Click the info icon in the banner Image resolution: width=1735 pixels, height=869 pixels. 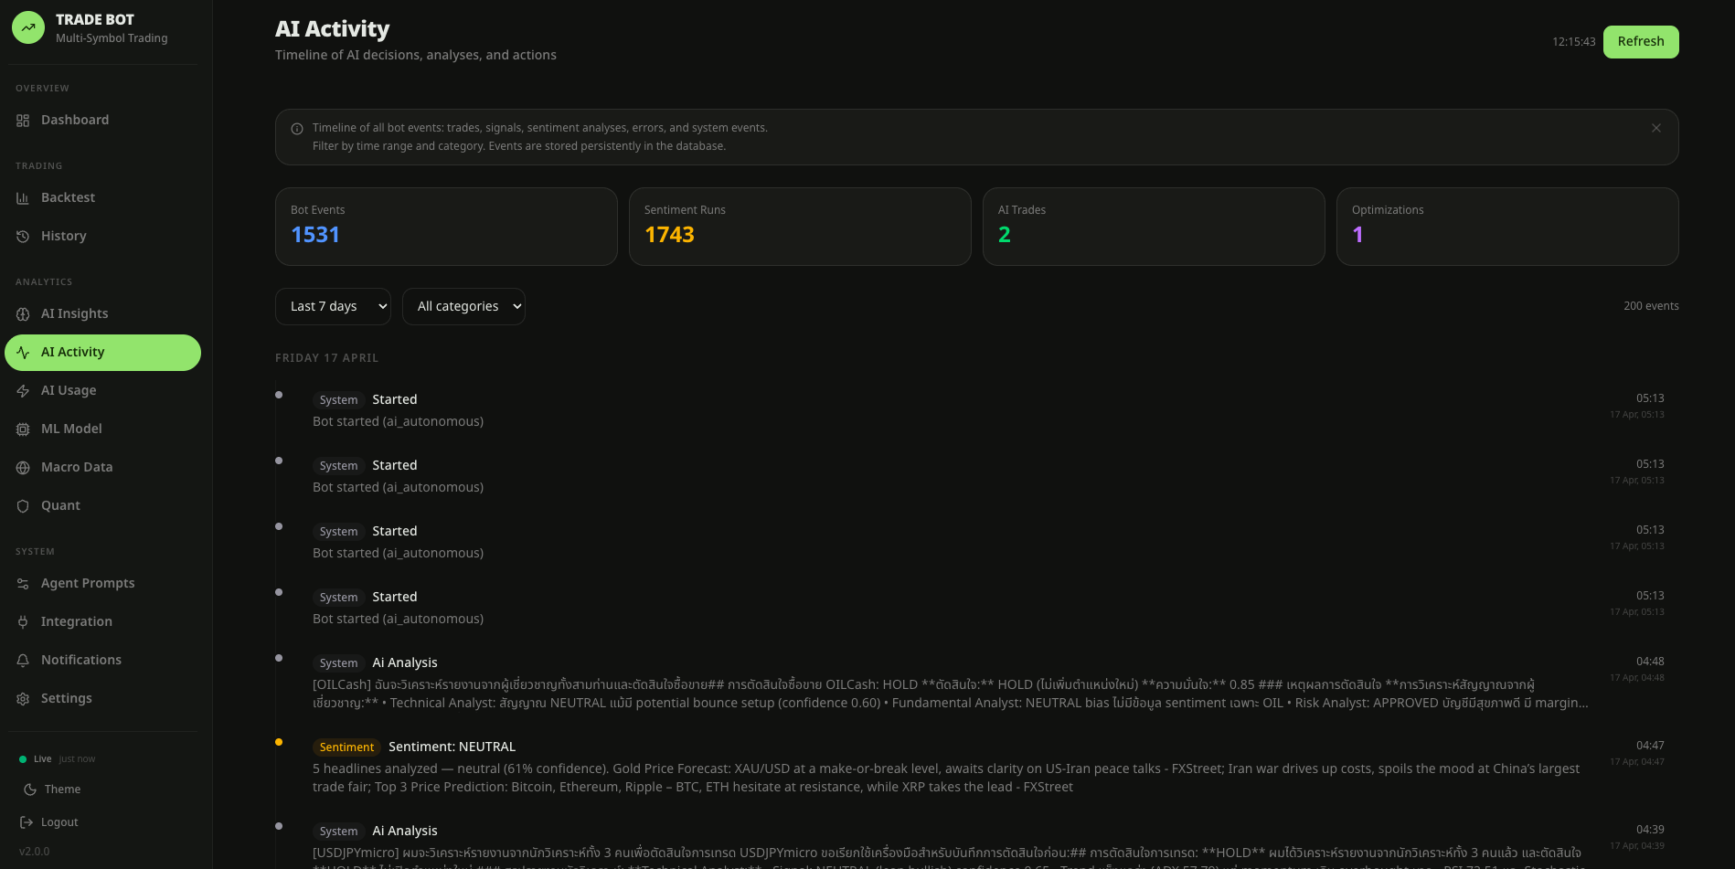297,129
